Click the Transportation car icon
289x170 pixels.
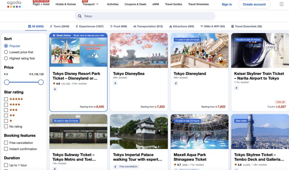click(x=135, y=26)
